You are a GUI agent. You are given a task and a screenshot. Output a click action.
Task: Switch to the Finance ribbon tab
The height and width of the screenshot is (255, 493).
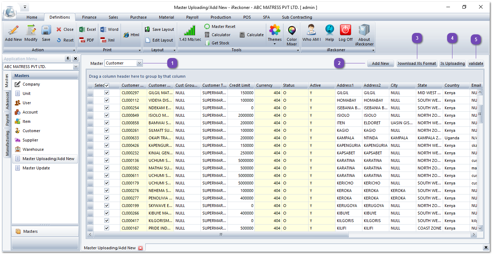tap(89, 17)
